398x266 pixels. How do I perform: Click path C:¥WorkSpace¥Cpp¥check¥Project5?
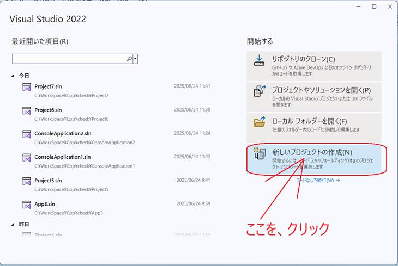(x=71, y=189)
